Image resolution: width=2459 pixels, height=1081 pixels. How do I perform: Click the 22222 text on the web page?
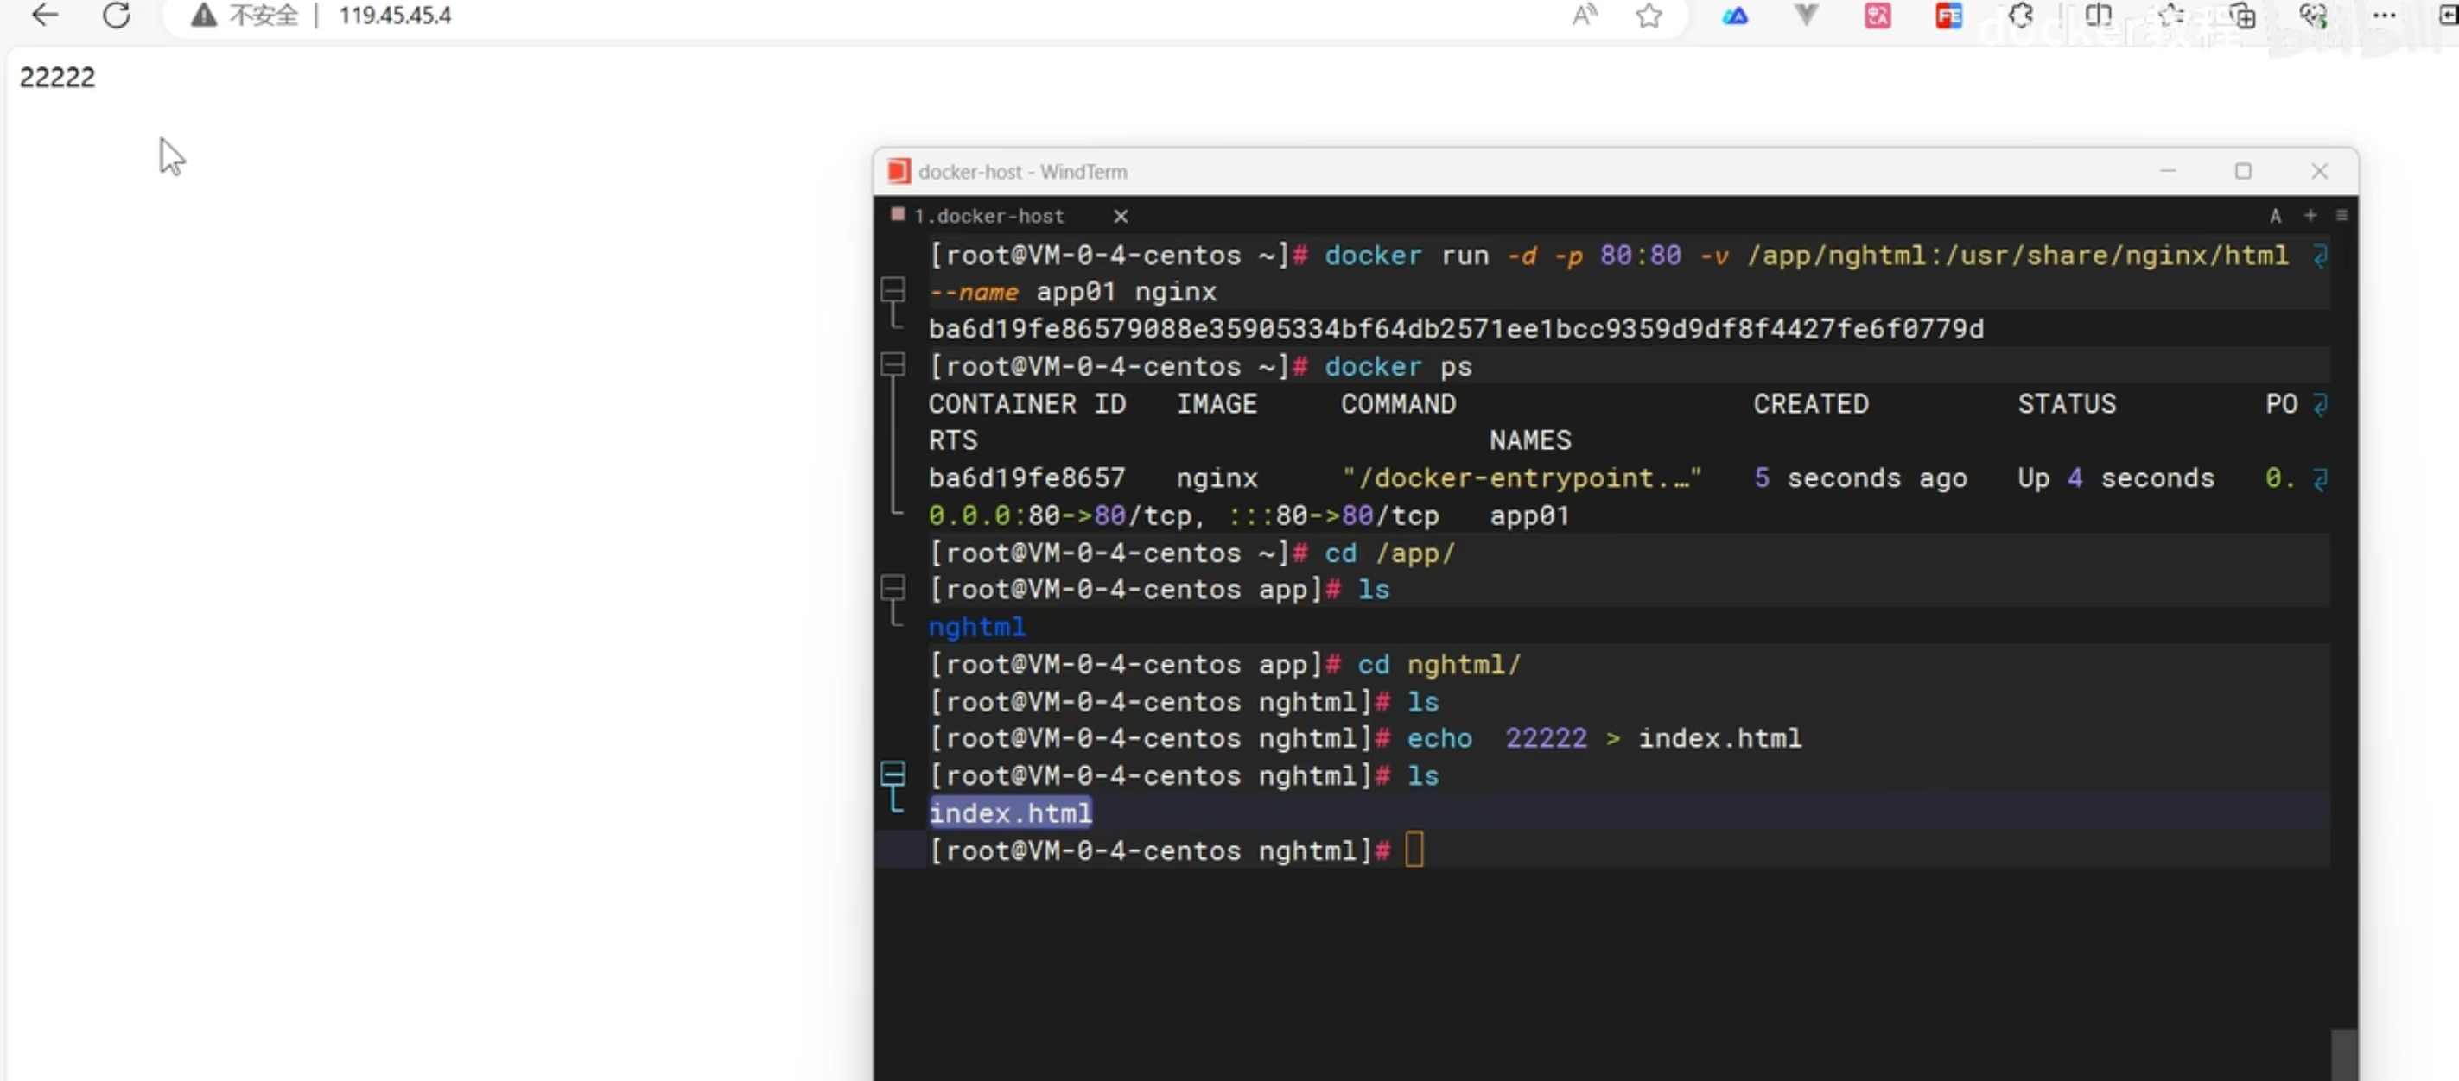pos(57,78)
